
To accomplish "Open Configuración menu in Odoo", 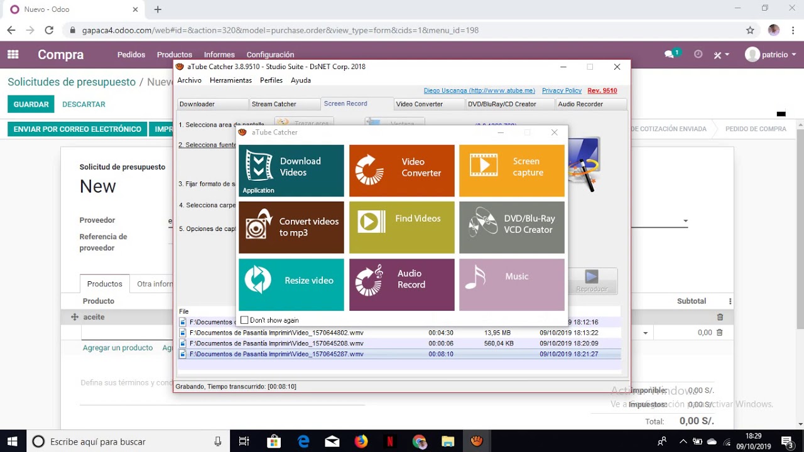I will pos(270,55).
